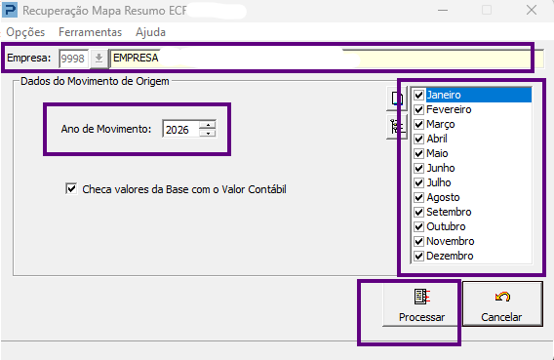Click the Processar button

421,304
